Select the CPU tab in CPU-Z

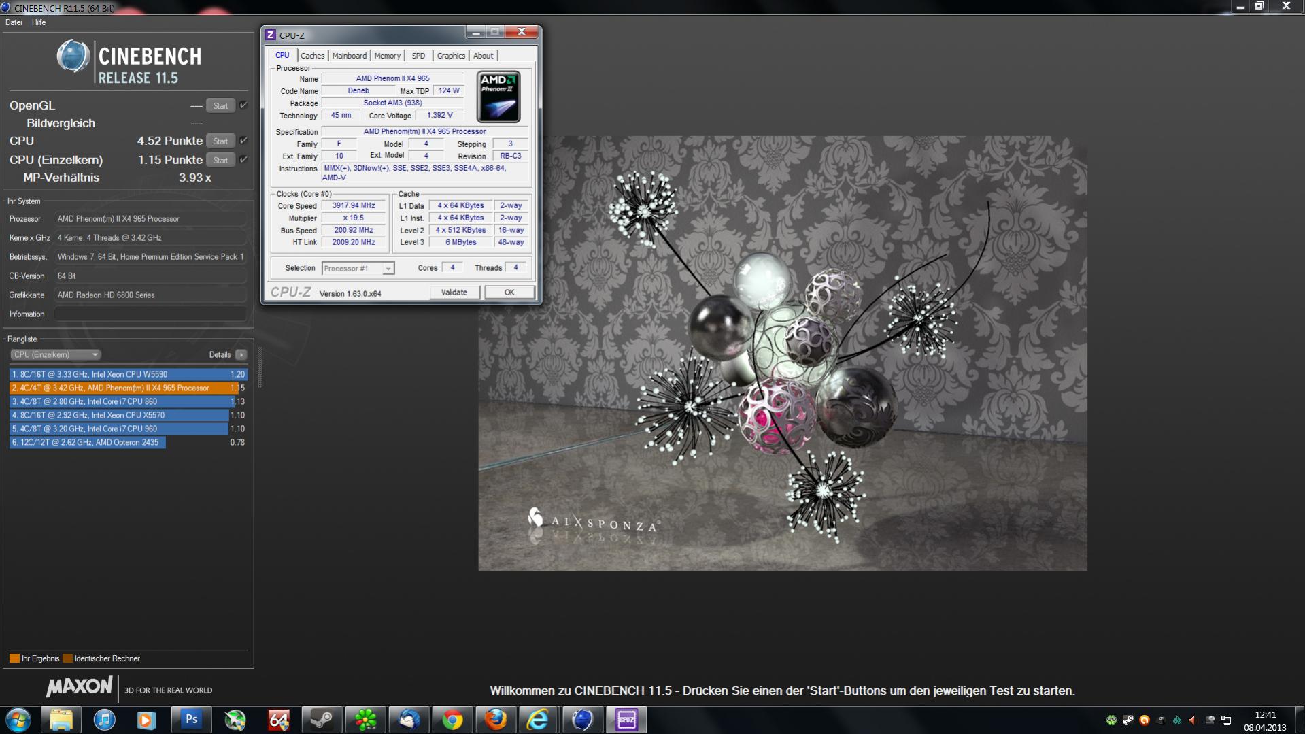tap(282, 55)
